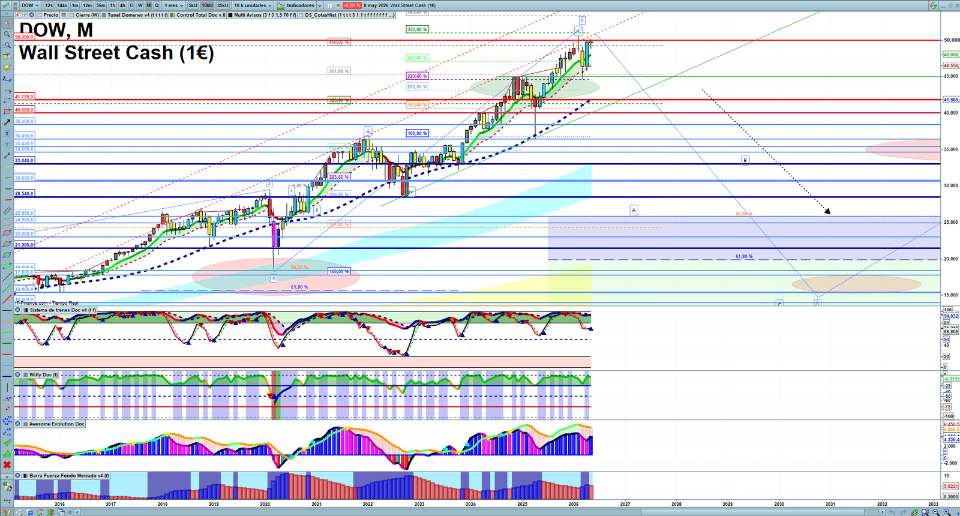Expand the arrow next to Indicadores
Screen dimensions: 960x516
[320, 5]
